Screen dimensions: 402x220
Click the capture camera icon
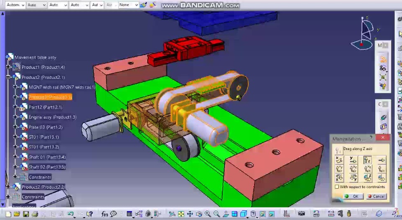click(301, 214)
